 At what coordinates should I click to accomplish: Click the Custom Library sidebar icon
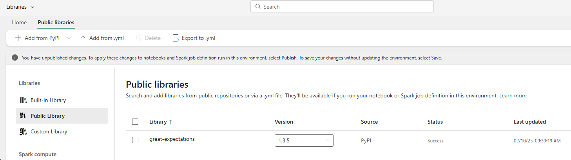coord(23,131)
